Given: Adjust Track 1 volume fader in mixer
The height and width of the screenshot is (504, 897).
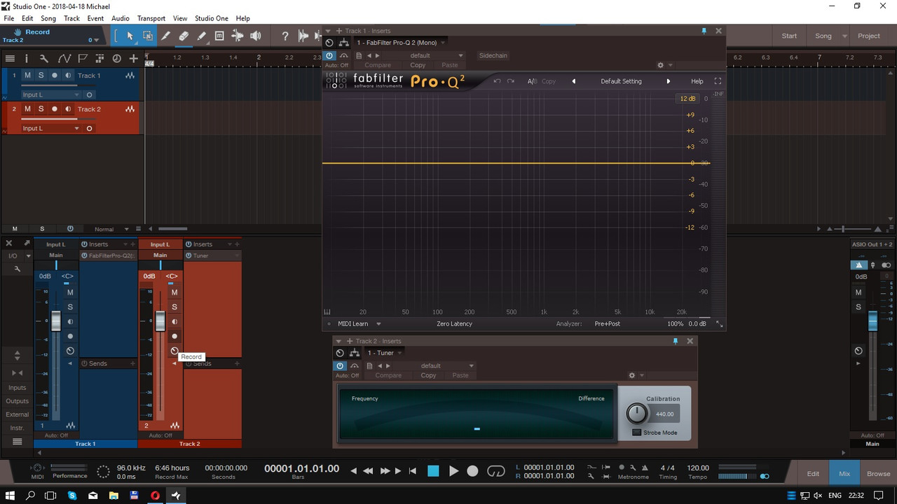Looking at the screenshot, I should 56,321.
